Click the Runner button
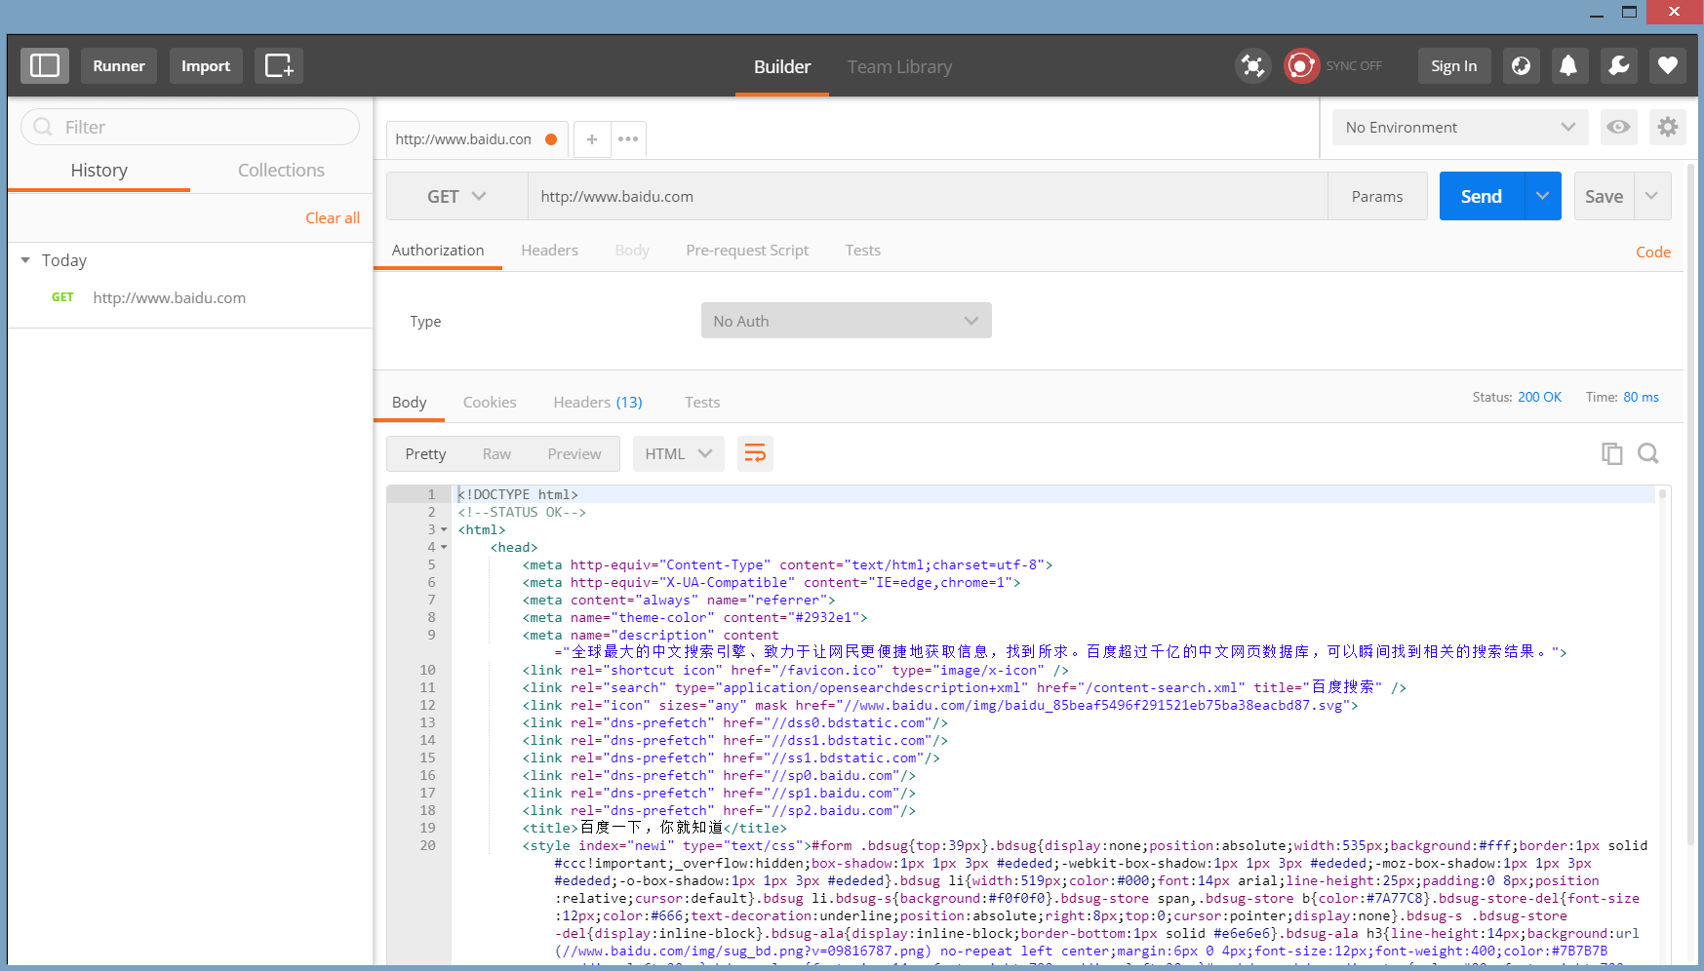Viewport: 1704px width, 971px height. point(119,65)
